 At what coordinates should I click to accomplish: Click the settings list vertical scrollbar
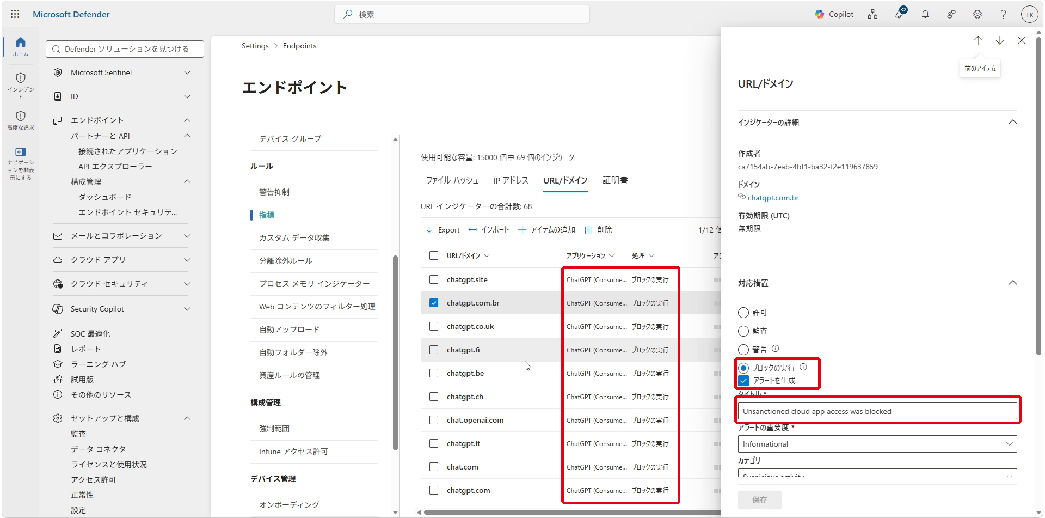click(395, 352)
